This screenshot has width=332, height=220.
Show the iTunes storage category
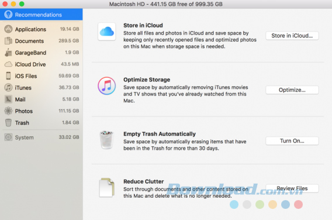pos(41,88)
